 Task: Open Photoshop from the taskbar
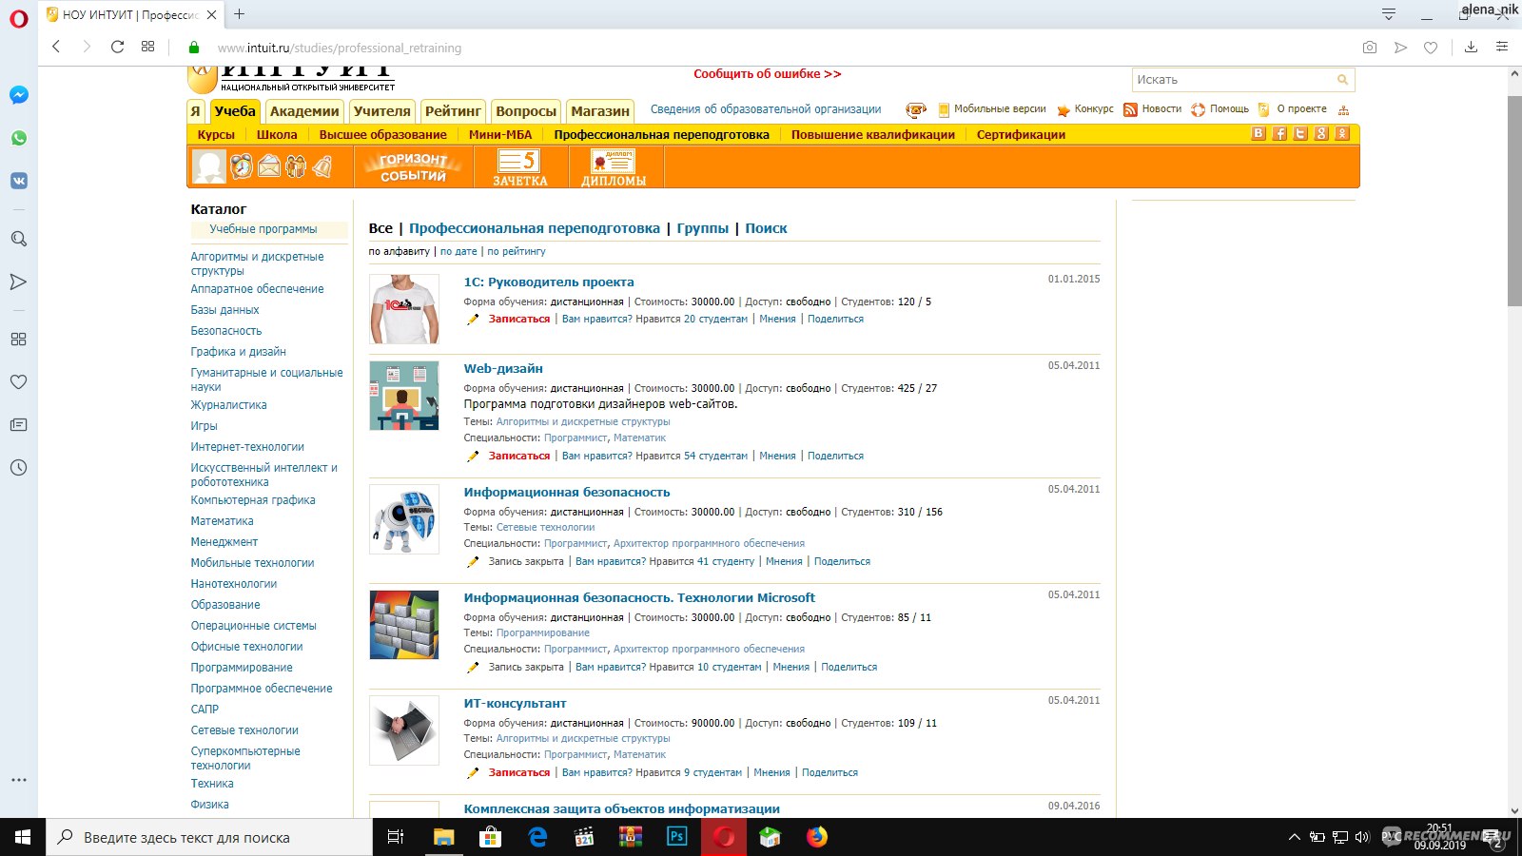pos(676,837)
